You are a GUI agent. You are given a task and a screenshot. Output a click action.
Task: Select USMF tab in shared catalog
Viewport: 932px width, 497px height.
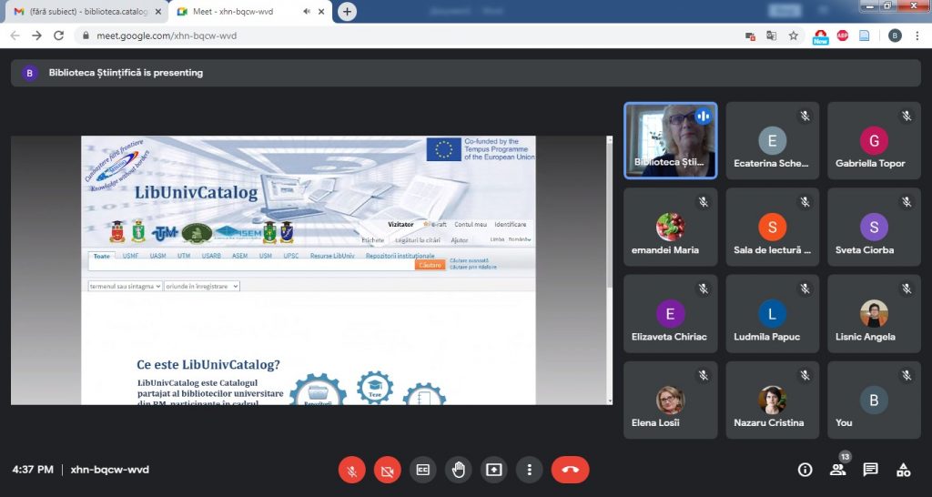point(131,256)
